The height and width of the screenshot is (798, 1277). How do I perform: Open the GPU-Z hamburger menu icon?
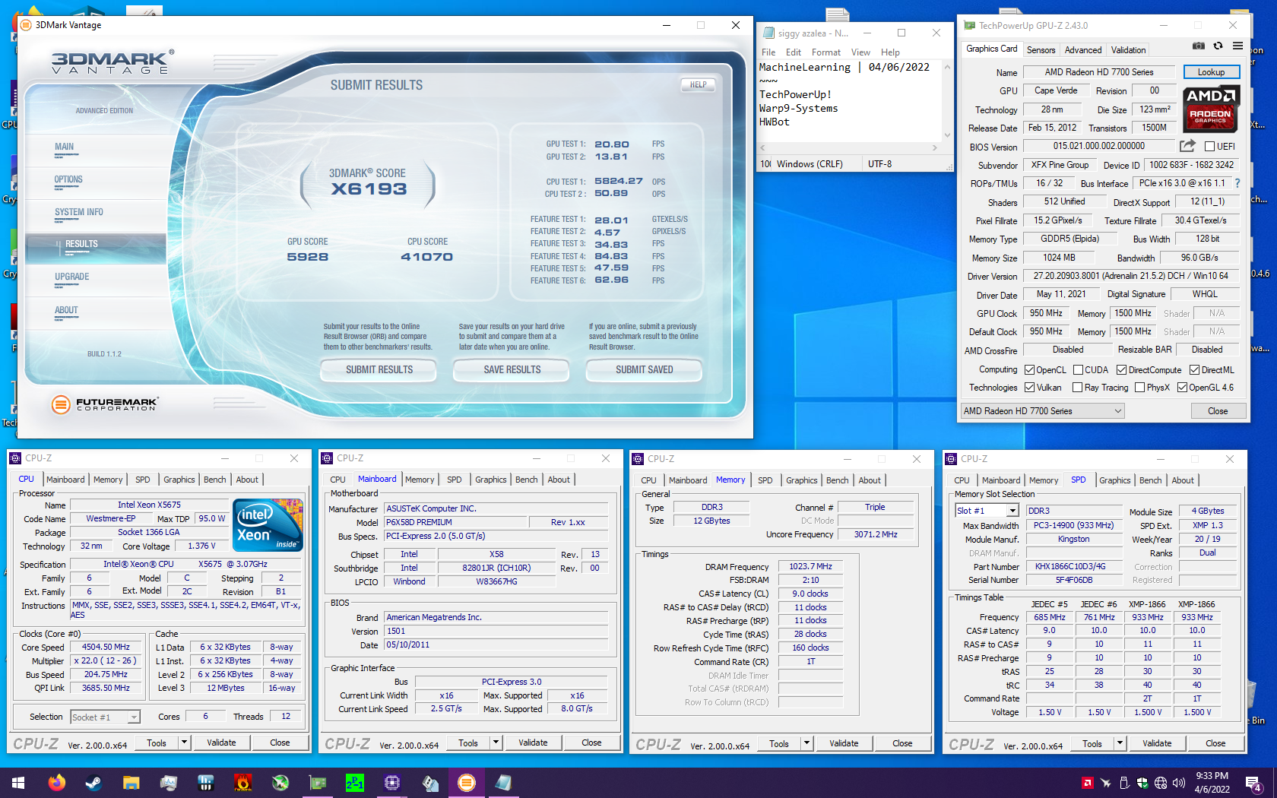tap(1237, 46)
